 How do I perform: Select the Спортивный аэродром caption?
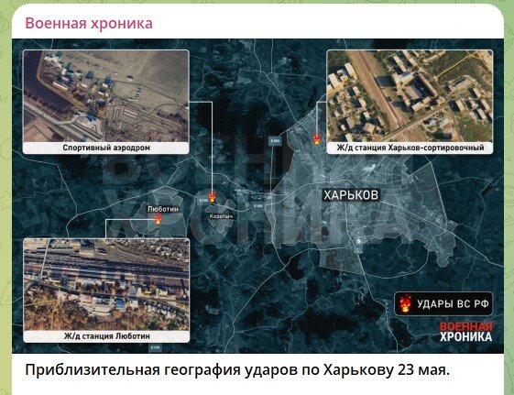click(x=106, y=148)
